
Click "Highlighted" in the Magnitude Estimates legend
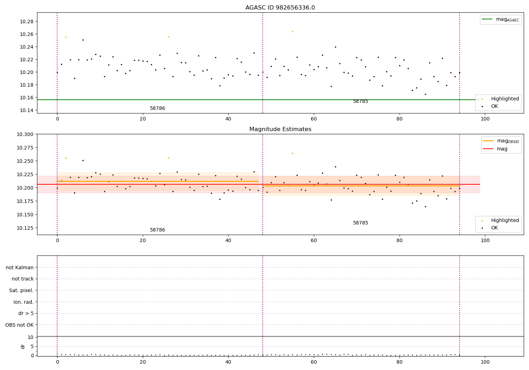505,221
